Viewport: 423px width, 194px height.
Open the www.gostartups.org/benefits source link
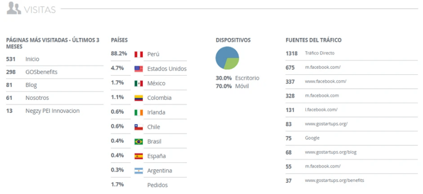[334, 180]
